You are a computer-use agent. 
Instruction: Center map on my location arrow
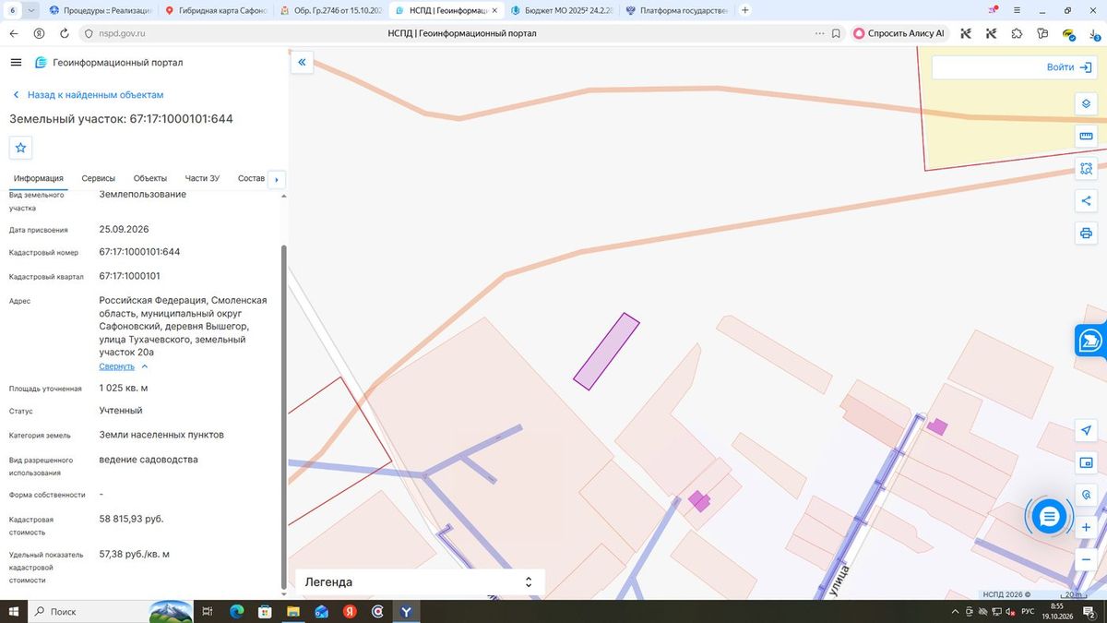(1087, 431)
